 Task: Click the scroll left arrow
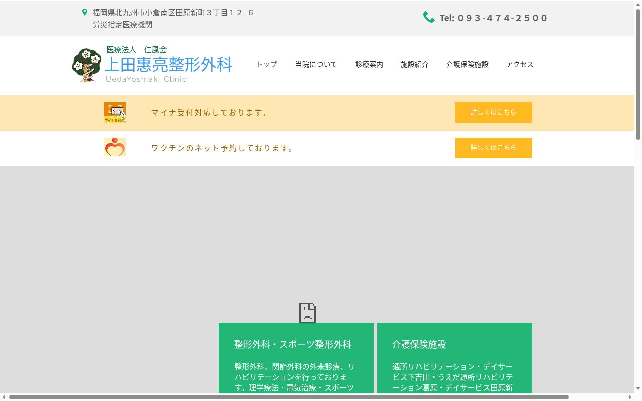click(x=4, y=397)
